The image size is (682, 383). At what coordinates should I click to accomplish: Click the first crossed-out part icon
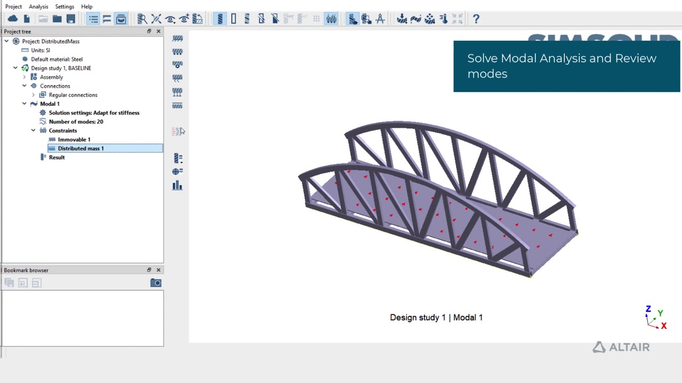click(261, 19)
